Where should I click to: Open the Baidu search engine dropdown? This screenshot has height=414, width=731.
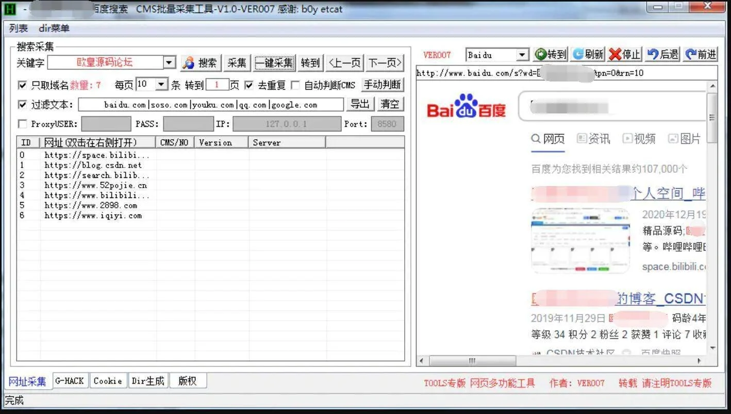click(522, 55)
